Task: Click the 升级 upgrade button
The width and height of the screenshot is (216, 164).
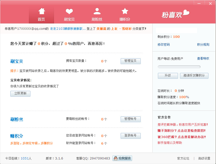Action: 168,76
